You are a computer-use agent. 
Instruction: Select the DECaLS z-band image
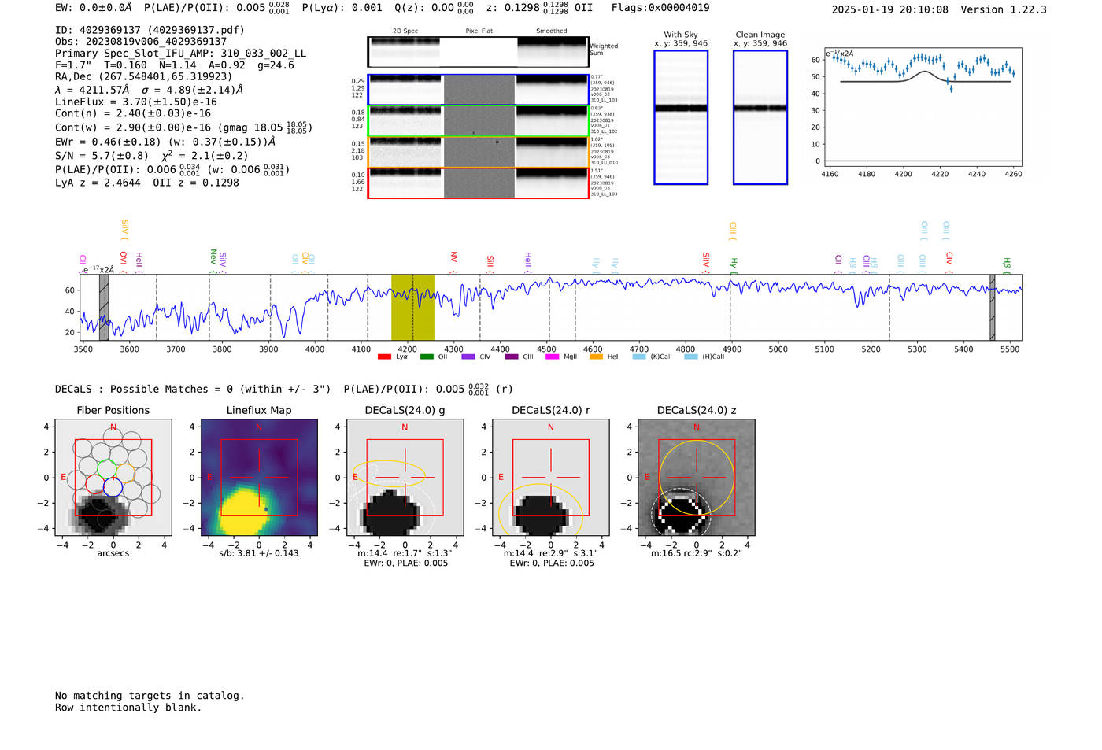point(697,477)
